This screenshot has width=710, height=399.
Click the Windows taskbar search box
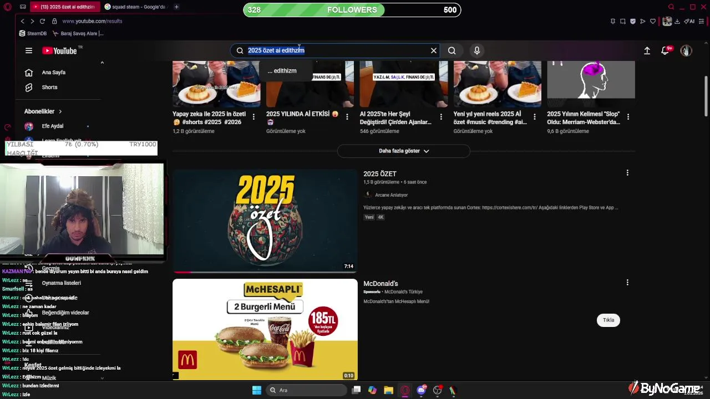[x=306, y=390]
